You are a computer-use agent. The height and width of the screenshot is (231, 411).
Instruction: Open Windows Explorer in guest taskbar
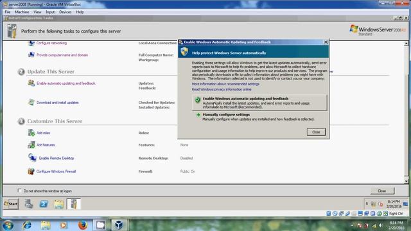click(x=58, y=204)
